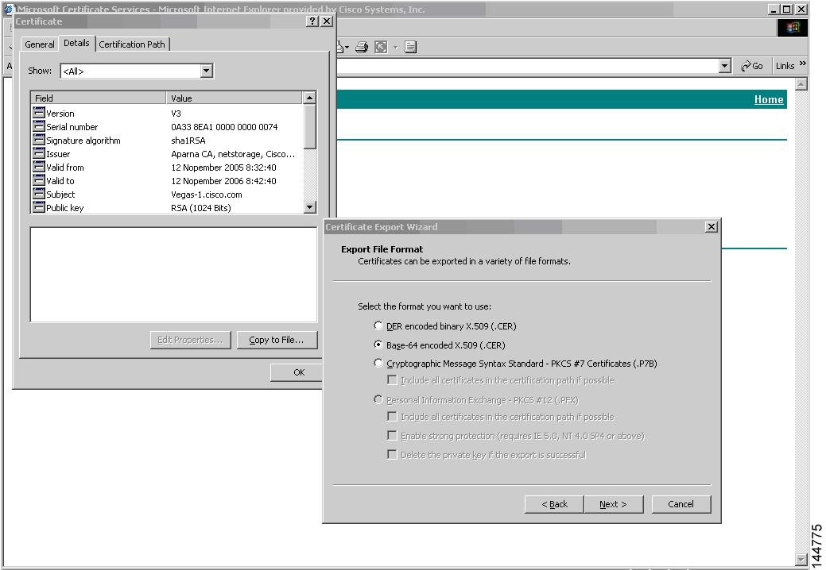The width and height of the screenshot is (826, 570).
Task: Open the General tab of the certificate
Action: [x=38, y=44]
